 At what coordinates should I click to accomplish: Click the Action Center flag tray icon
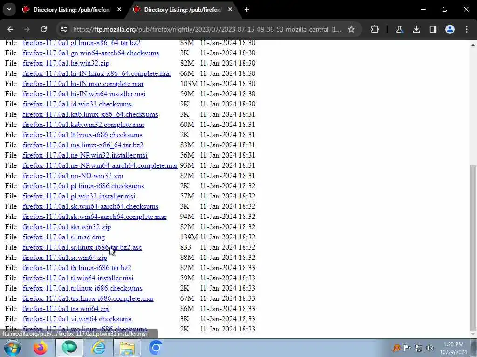coord(407,348)
